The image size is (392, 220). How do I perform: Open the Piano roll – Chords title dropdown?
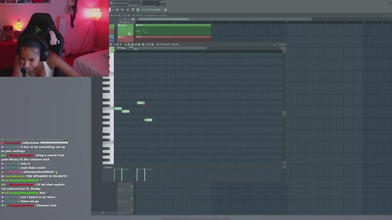pyautogui.click(x=170, y=44)
